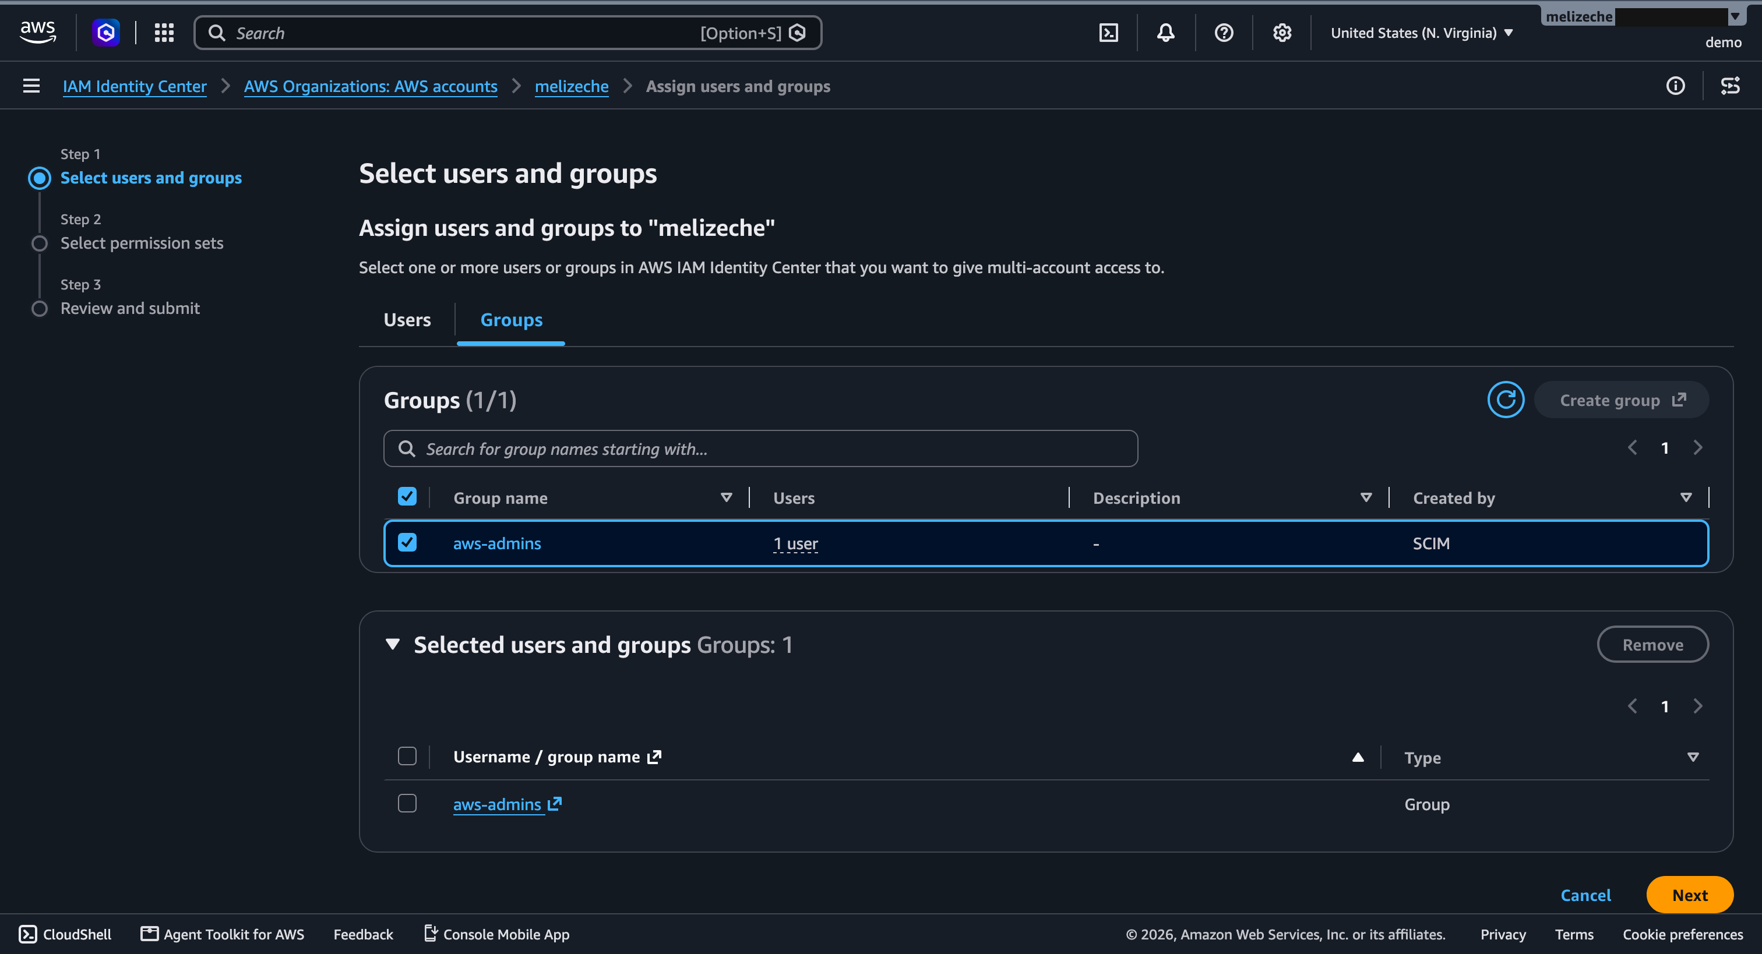This screenshot has width=1762, height=954.
Task: Go to previous page of Selected users list
Action: point(1633,706)
